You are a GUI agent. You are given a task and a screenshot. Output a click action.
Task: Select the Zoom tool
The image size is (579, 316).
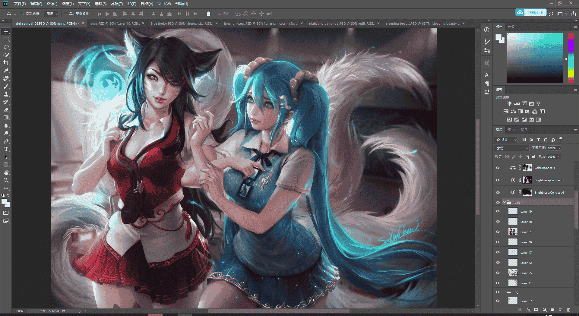6,180
